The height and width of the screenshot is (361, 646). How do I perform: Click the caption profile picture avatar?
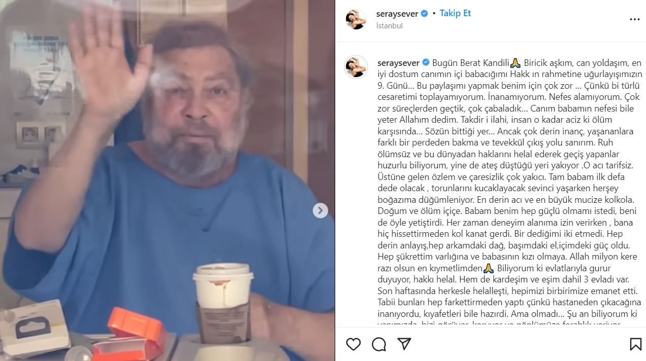[356, 67]
